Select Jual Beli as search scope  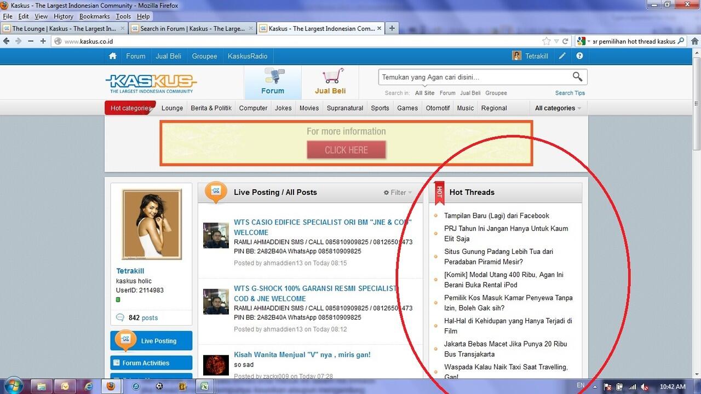point(470,93)
